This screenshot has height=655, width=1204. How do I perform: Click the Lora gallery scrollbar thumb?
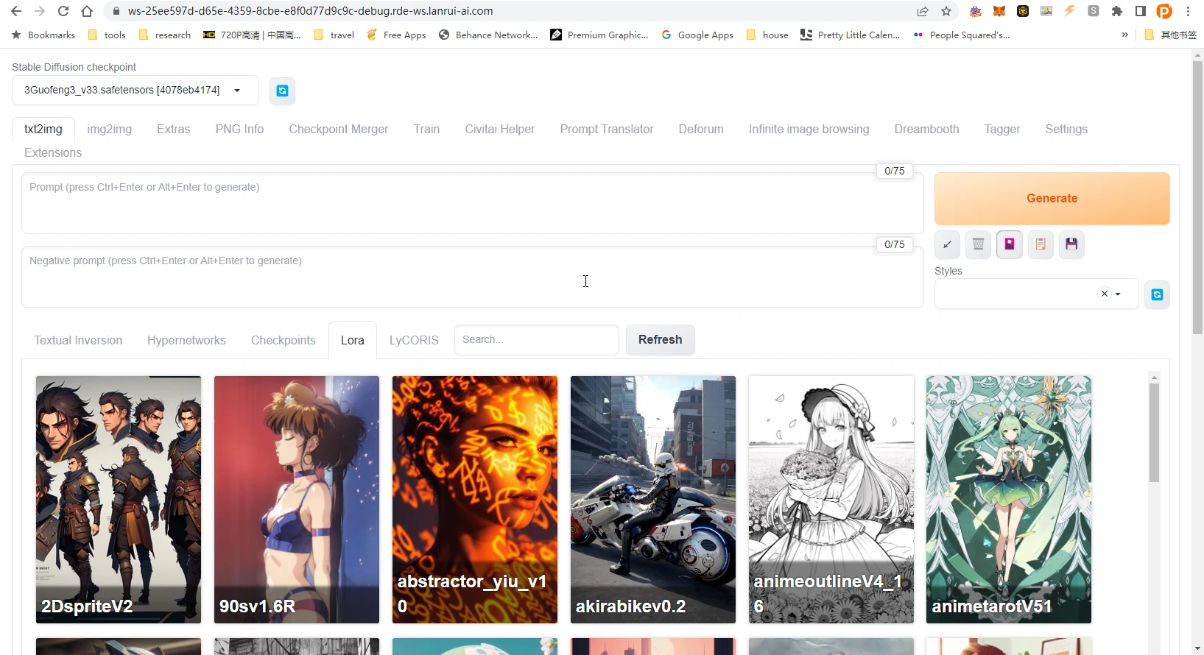tap(1154, 433)
